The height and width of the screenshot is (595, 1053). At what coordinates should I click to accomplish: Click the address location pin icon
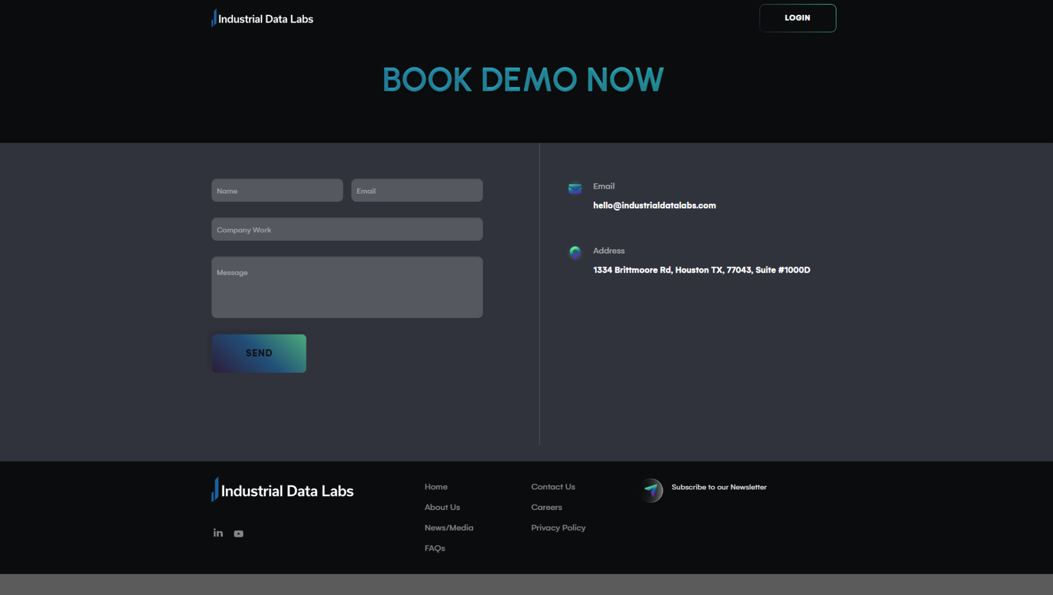click(575, 252)
